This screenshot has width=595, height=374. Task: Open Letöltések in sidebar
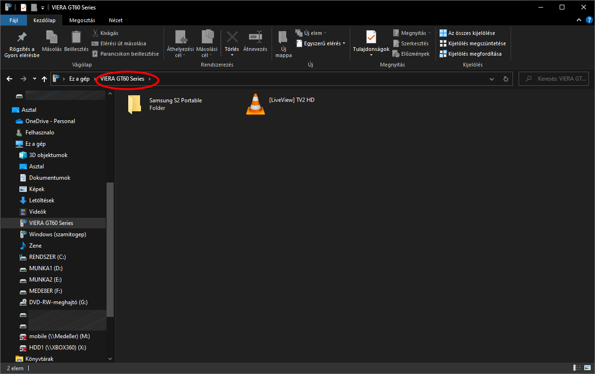[37, 200]
